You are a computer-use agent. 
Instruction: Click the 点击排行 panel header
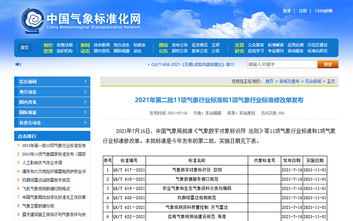(x=52, y=136)
